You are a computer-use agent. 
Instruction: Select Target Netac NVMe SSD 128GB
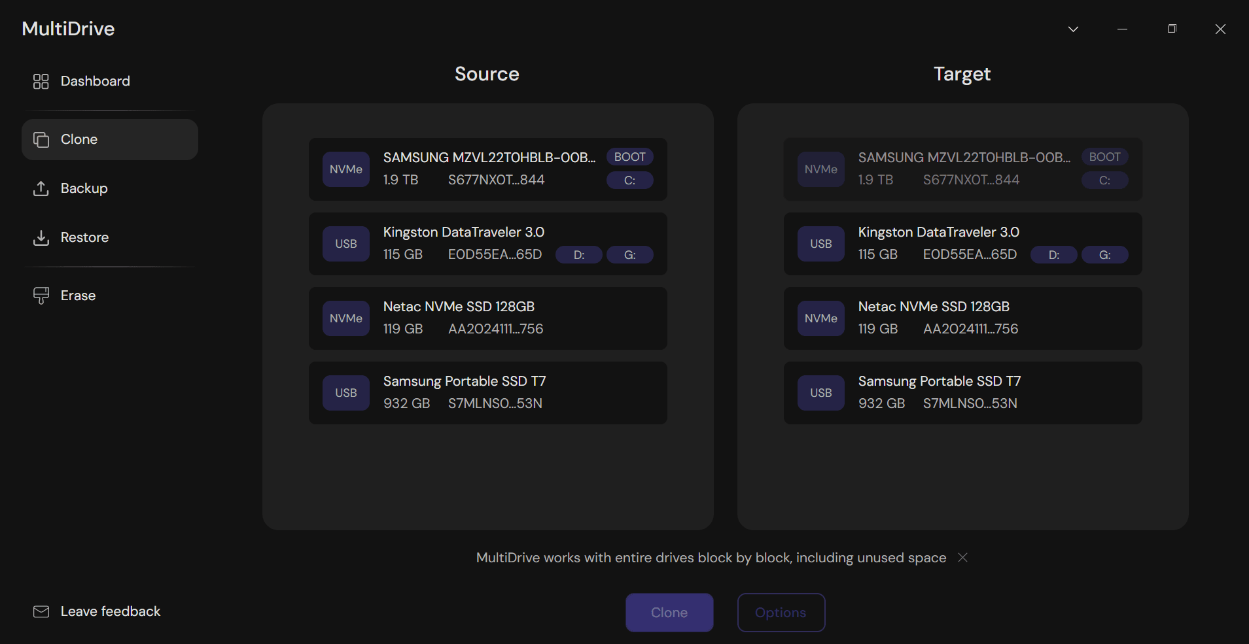click(x=963, y=318)
